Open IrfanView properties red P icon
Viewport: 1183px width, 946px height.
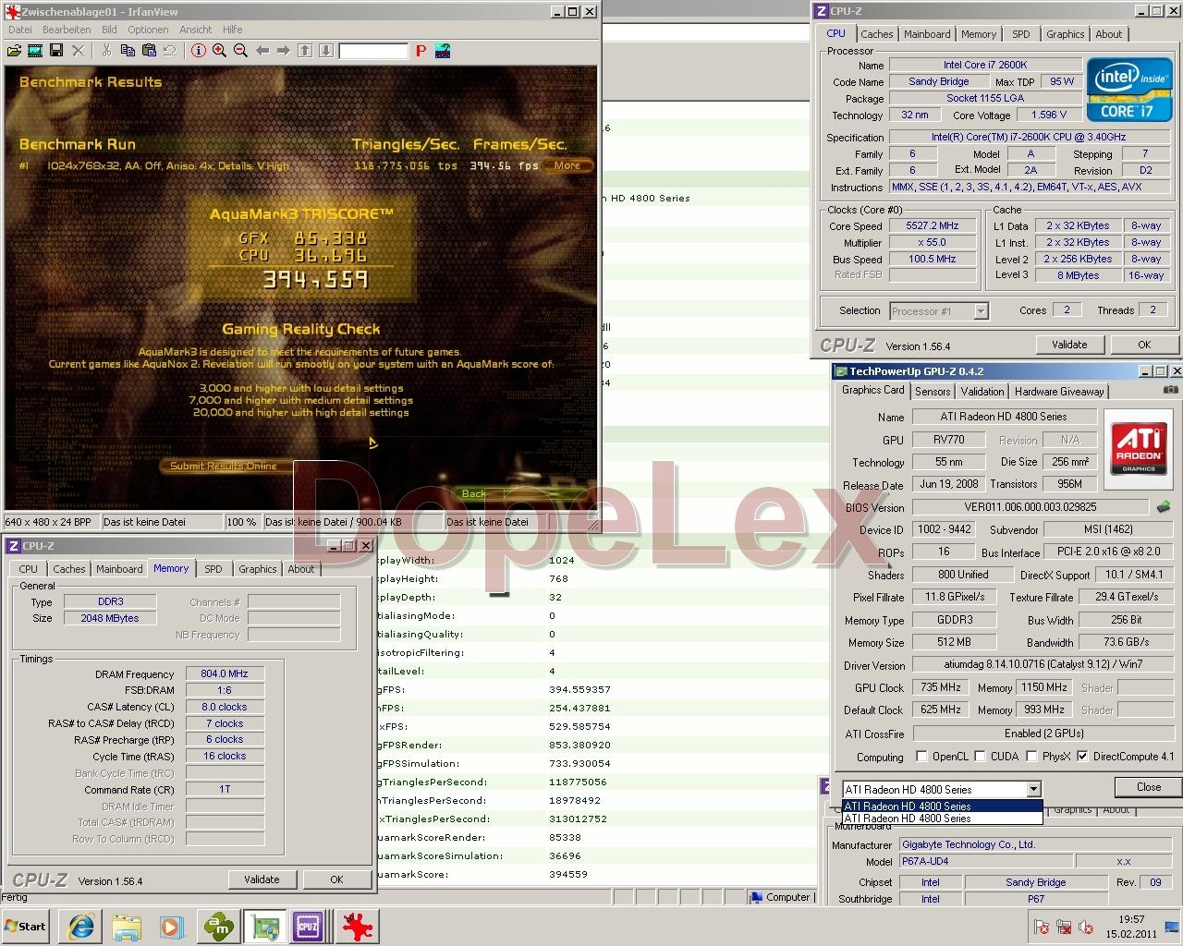point(421,50)
